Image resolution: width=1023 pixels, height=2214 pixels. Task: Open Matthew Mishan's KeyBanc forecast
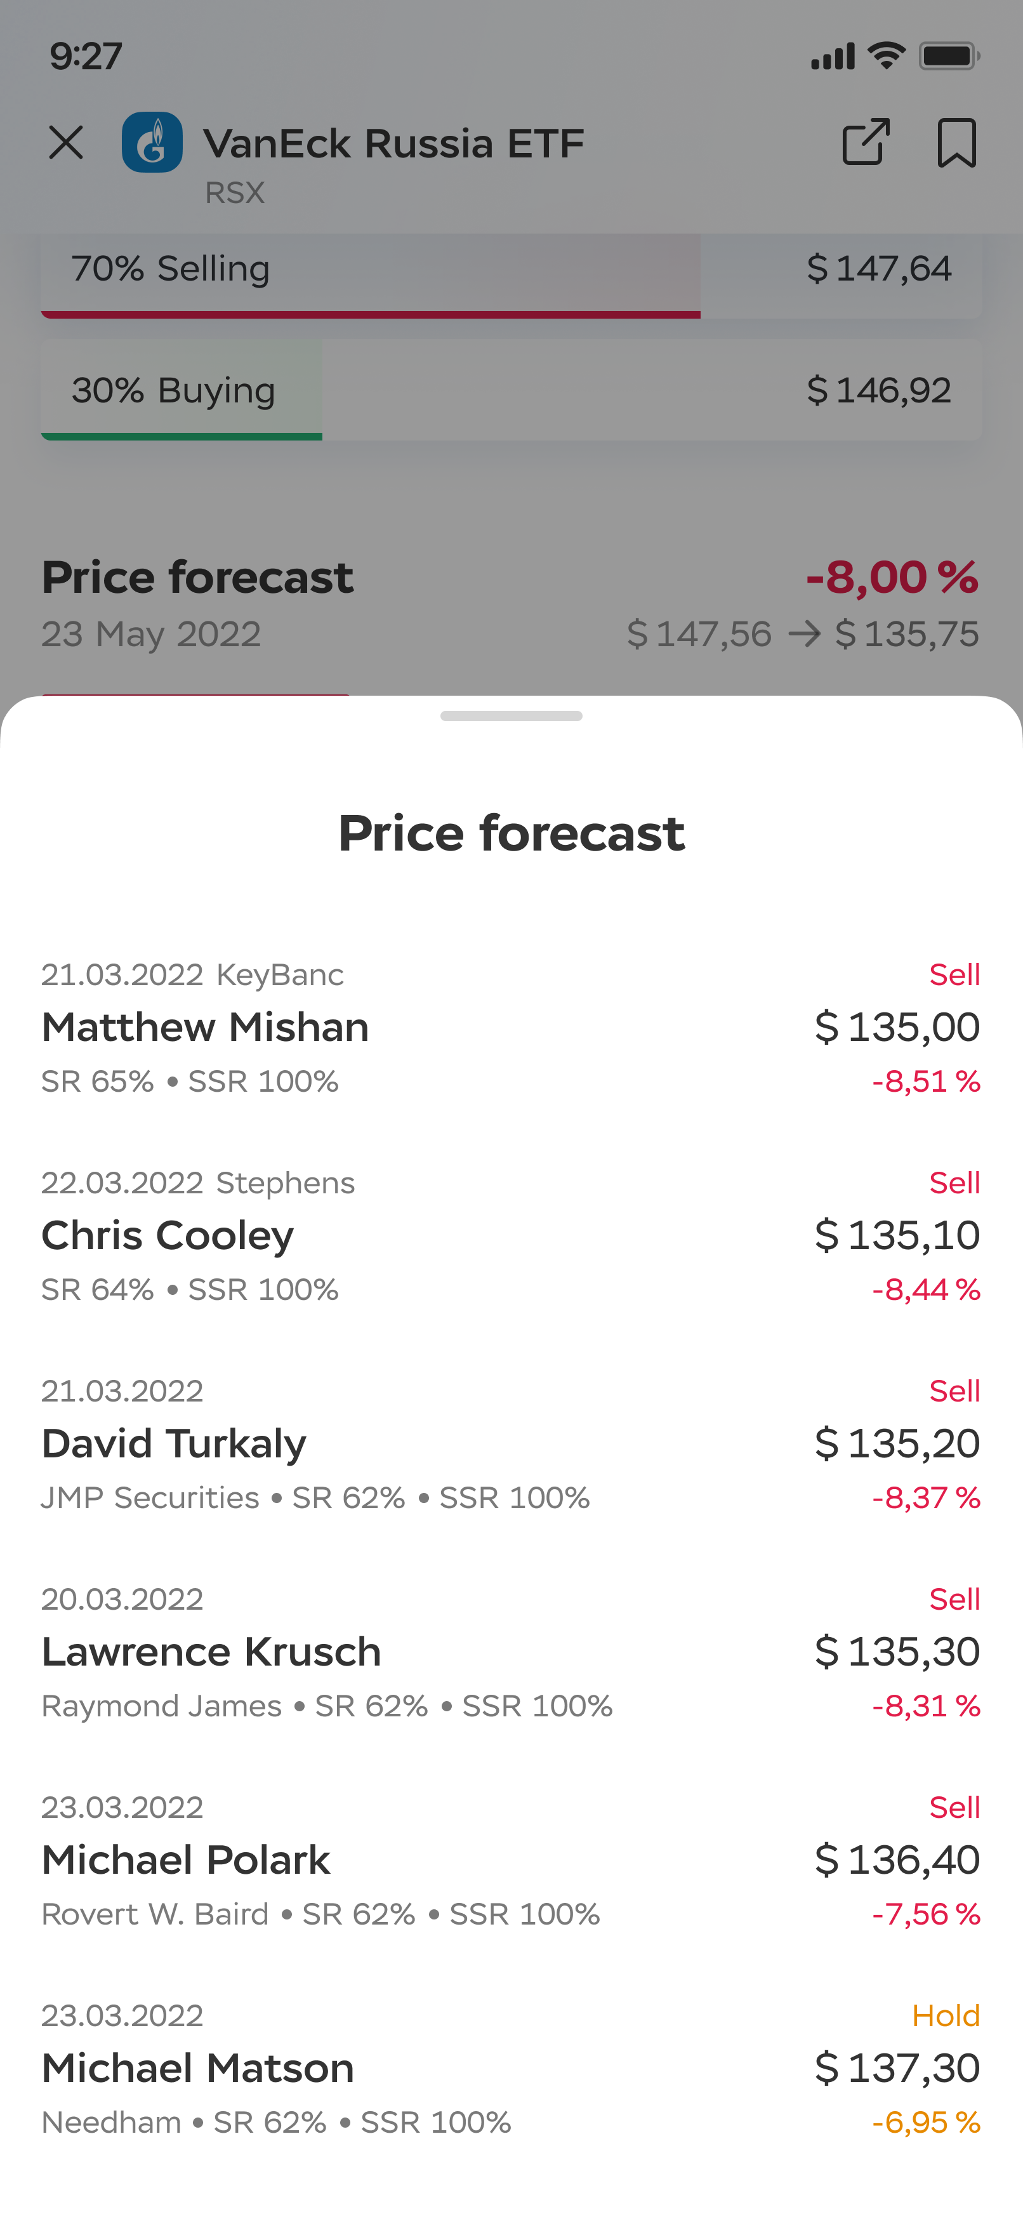pyautogui.click(x=511, y=1028)
